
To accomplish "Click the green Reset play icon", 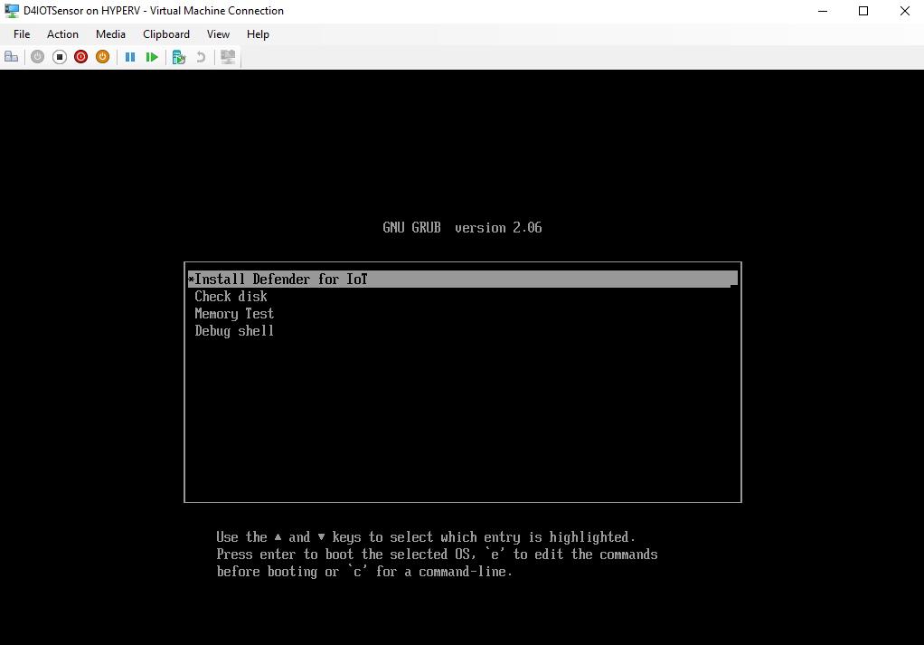I will point(152,57).
